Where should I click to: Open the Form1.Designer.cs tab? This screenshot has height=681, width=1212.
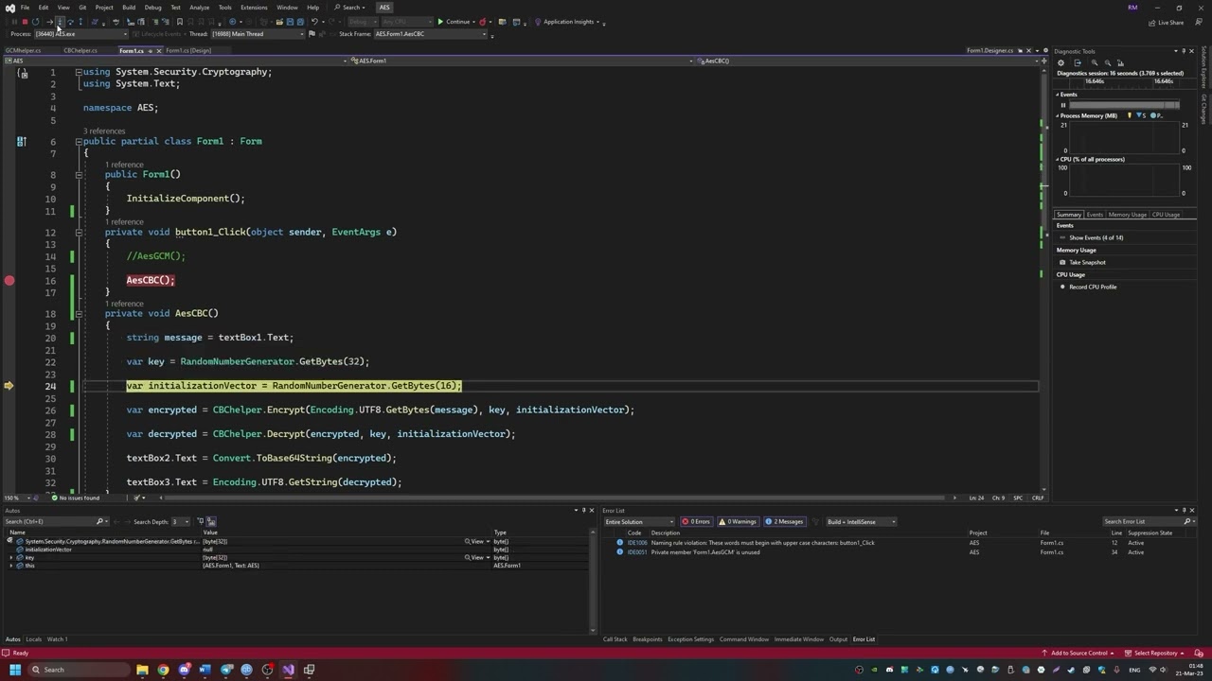pyautogui.click(x=989, y=51)
